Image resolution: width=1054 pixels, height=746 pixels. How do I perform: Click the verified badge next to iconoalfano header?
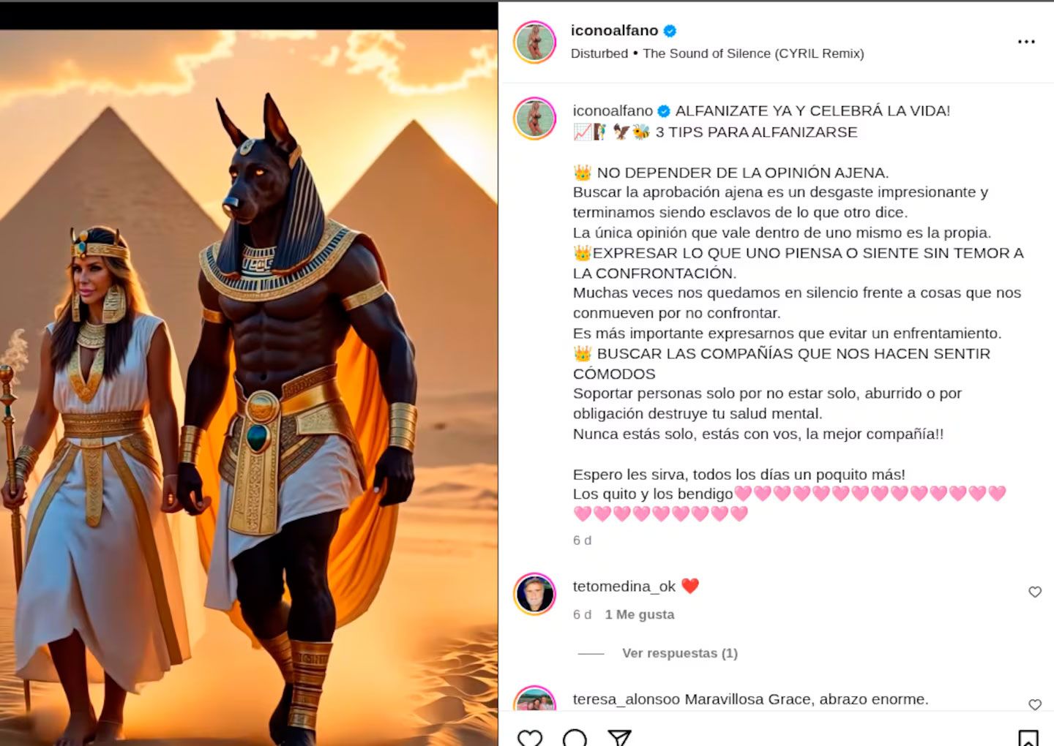click(670, 31)
